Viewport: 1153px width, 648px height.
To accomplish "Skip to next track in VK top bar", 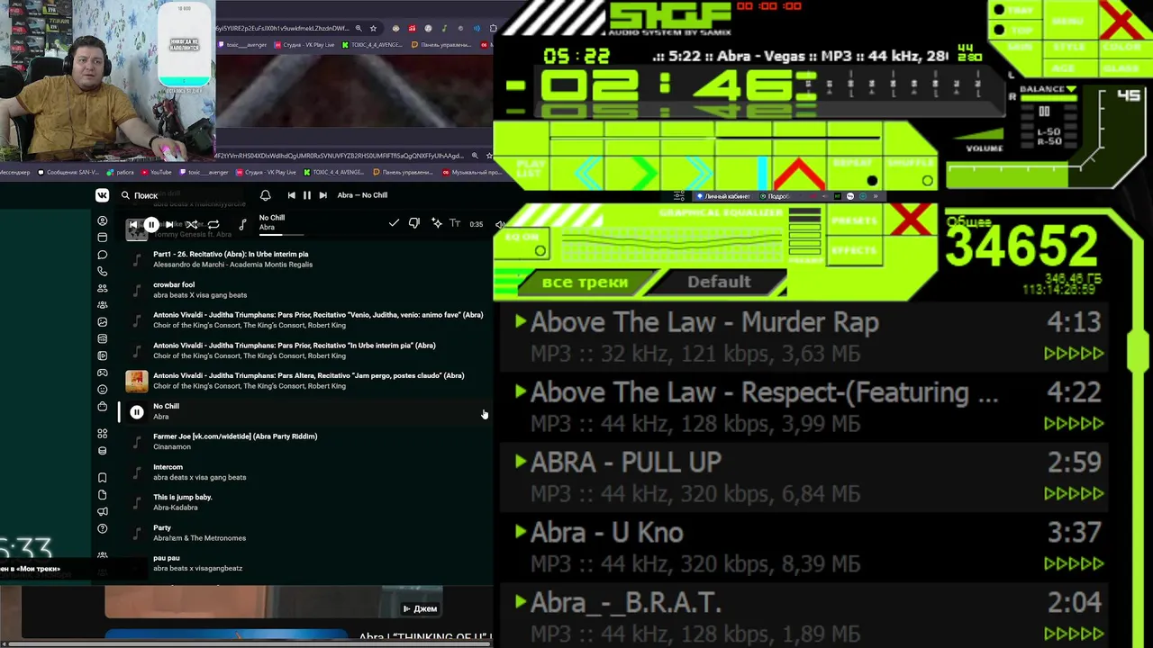I will [322, 195].
